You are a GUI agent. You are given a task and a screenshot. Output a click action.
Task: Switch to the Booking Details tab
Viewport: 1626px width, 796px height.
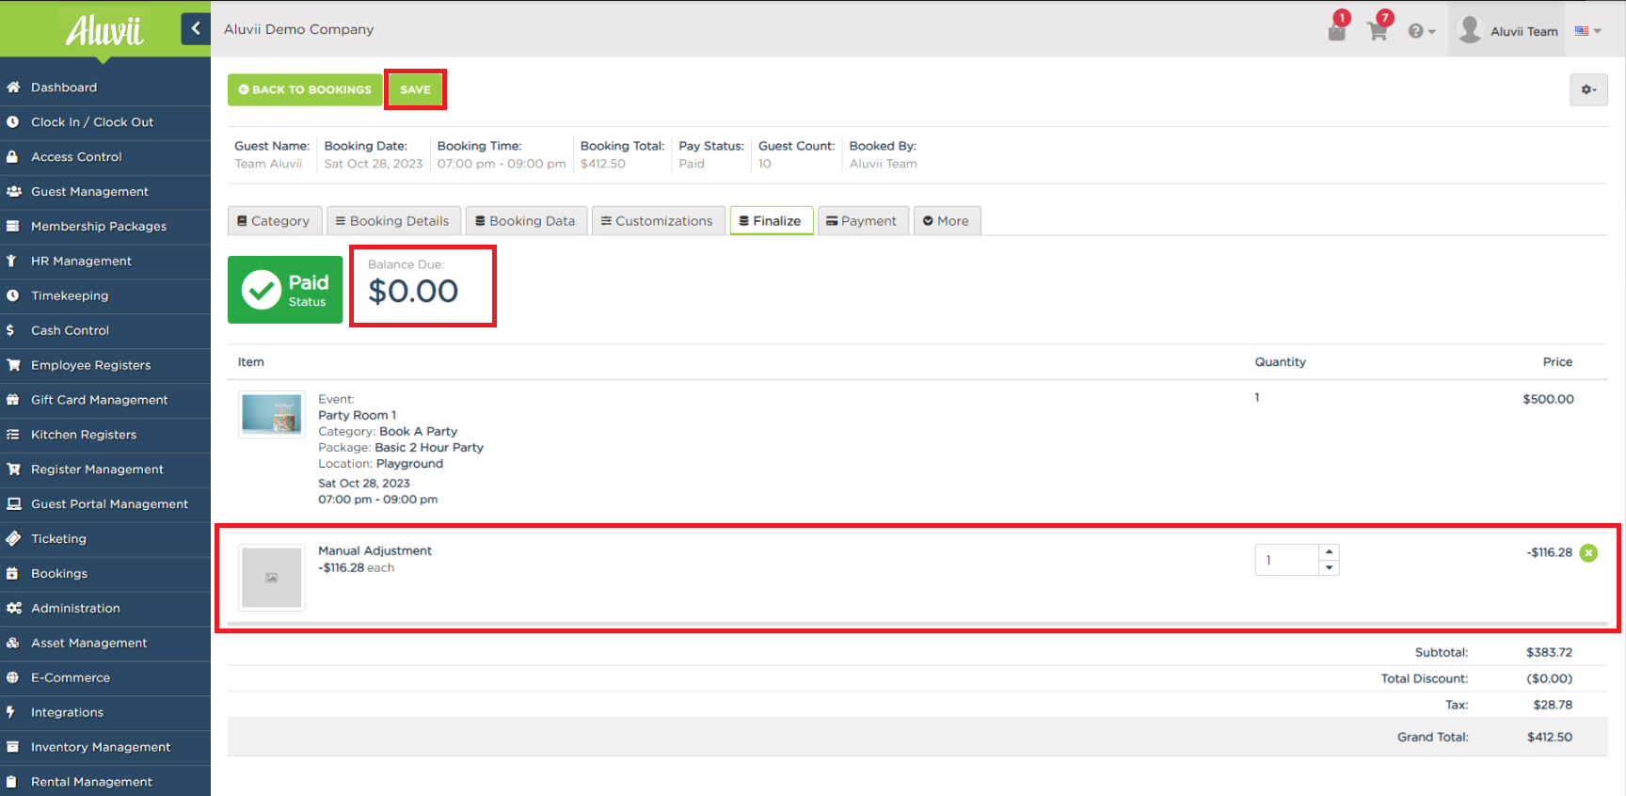tap(393, 221)
